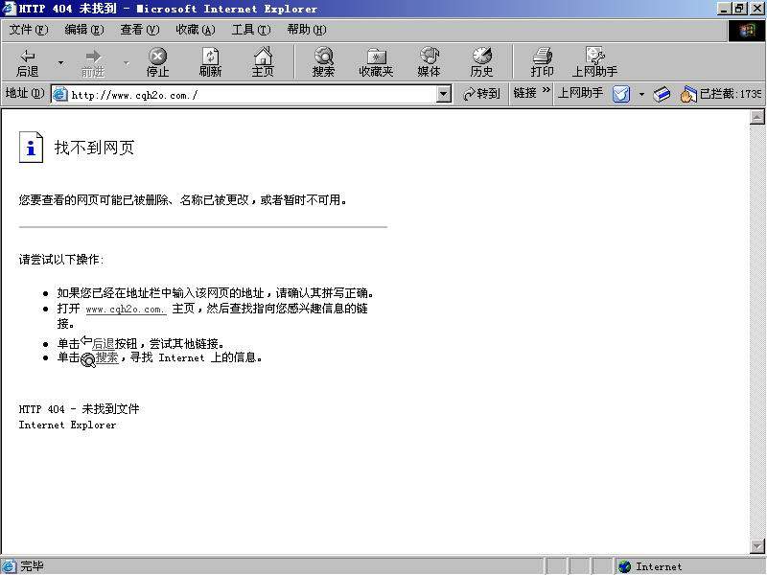Click the Internet zone label in status bar
The width and height of the screenshot is (767, 575).
(659, 566)
